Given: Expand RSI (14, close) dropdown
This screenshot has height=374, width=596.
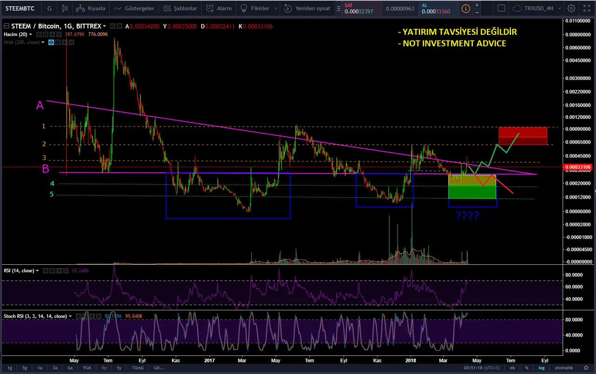Looking at the screenshot, I should click(37, 271).
